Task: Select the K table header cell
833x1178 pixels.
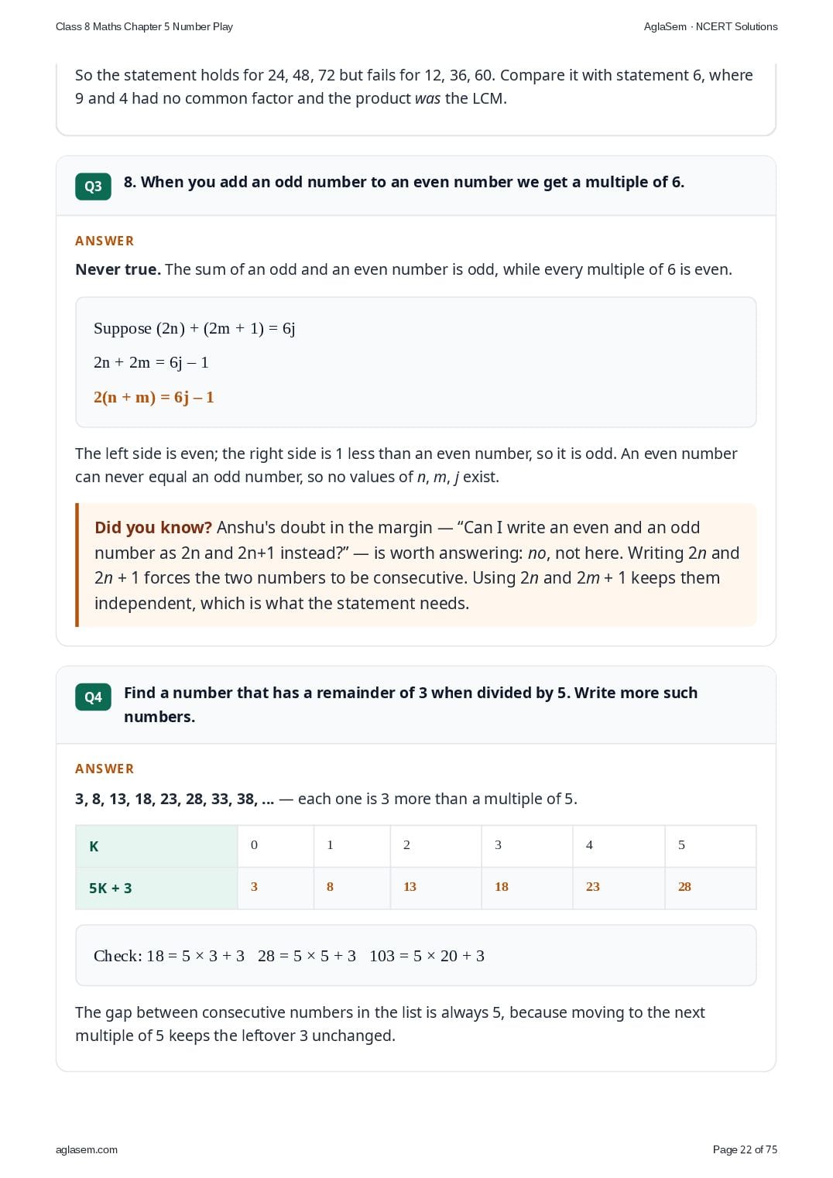Action: pos(156,846)
